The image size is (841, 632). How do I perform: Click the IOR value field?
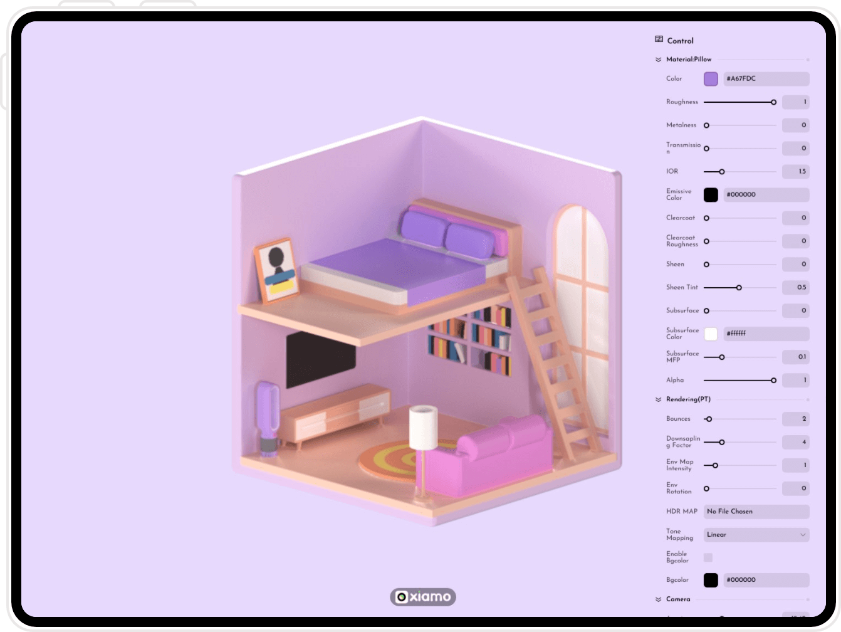pyautogui.click(x=795, y=172)
